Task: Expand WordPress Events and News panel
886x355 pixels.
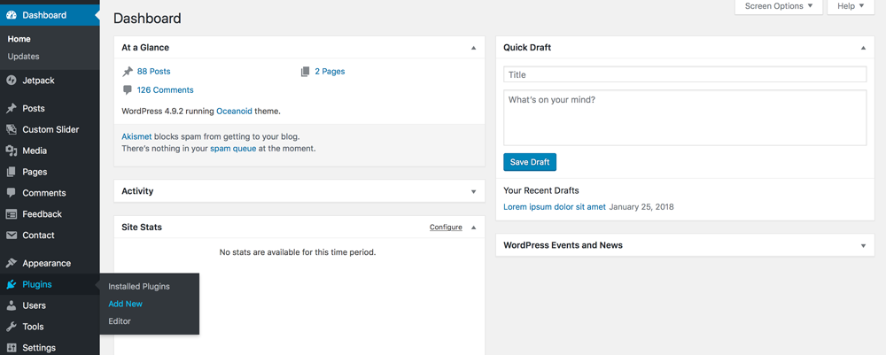Action: click(863, 246)
